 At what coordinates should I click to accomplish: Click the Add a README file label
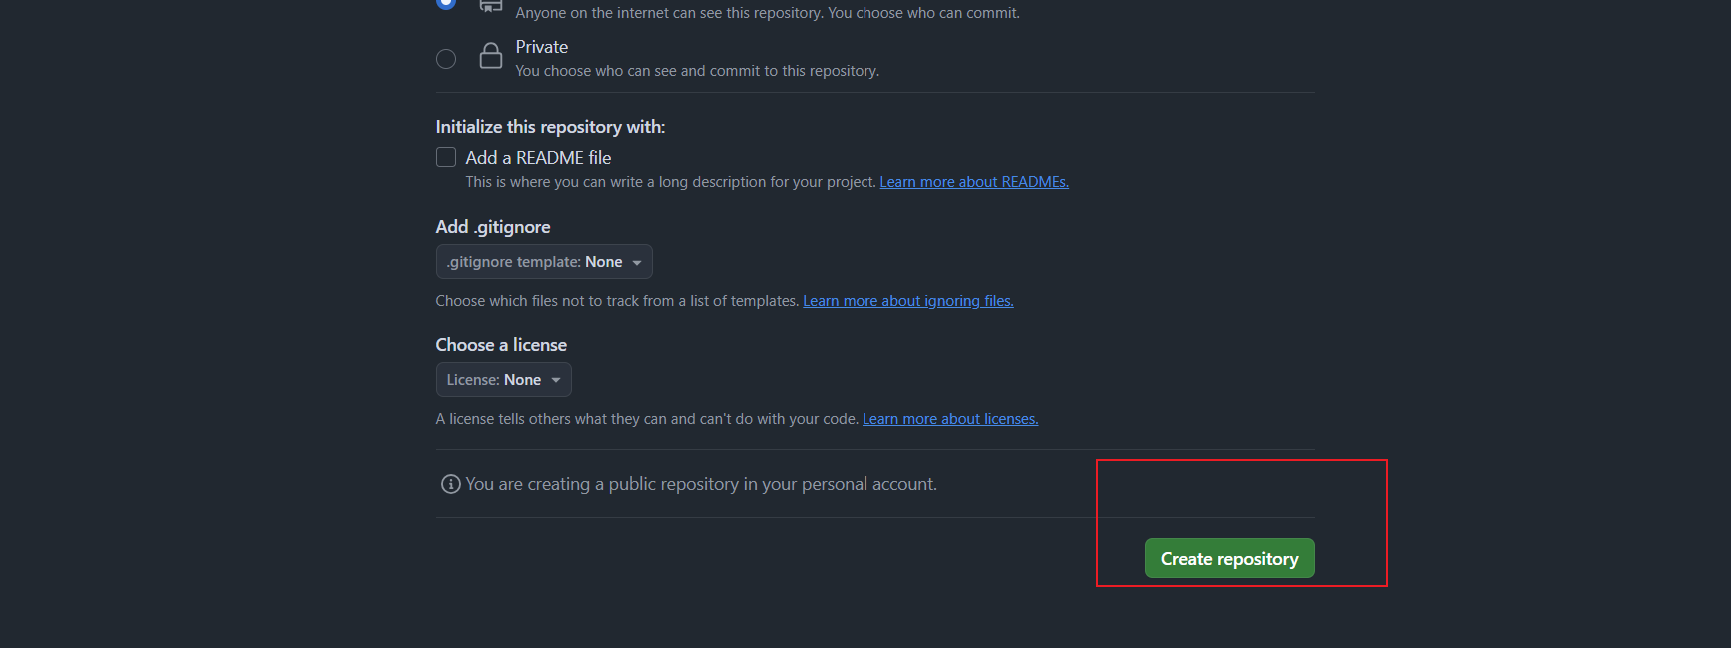pos(538,158)
